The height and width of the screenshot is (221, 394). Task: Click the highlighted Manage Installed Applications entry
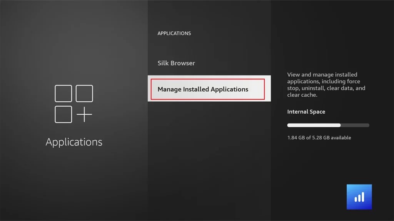(203, 89)
